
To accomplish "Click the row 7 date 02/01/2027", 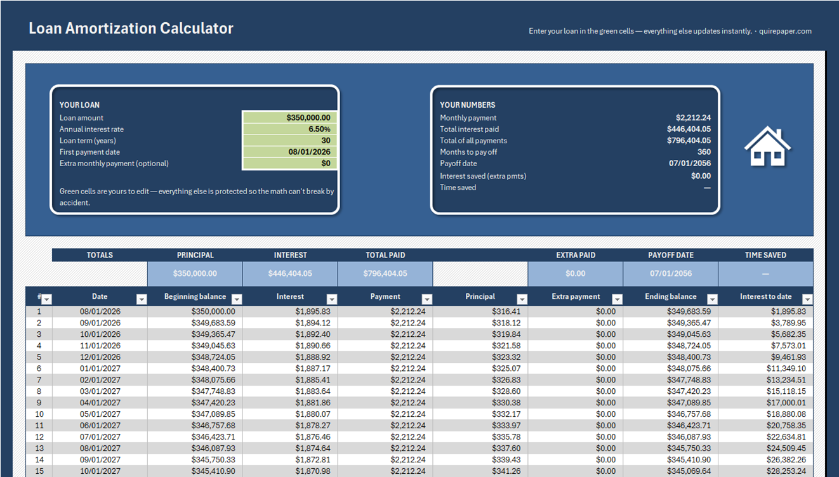I will click(x=100, y=380).
